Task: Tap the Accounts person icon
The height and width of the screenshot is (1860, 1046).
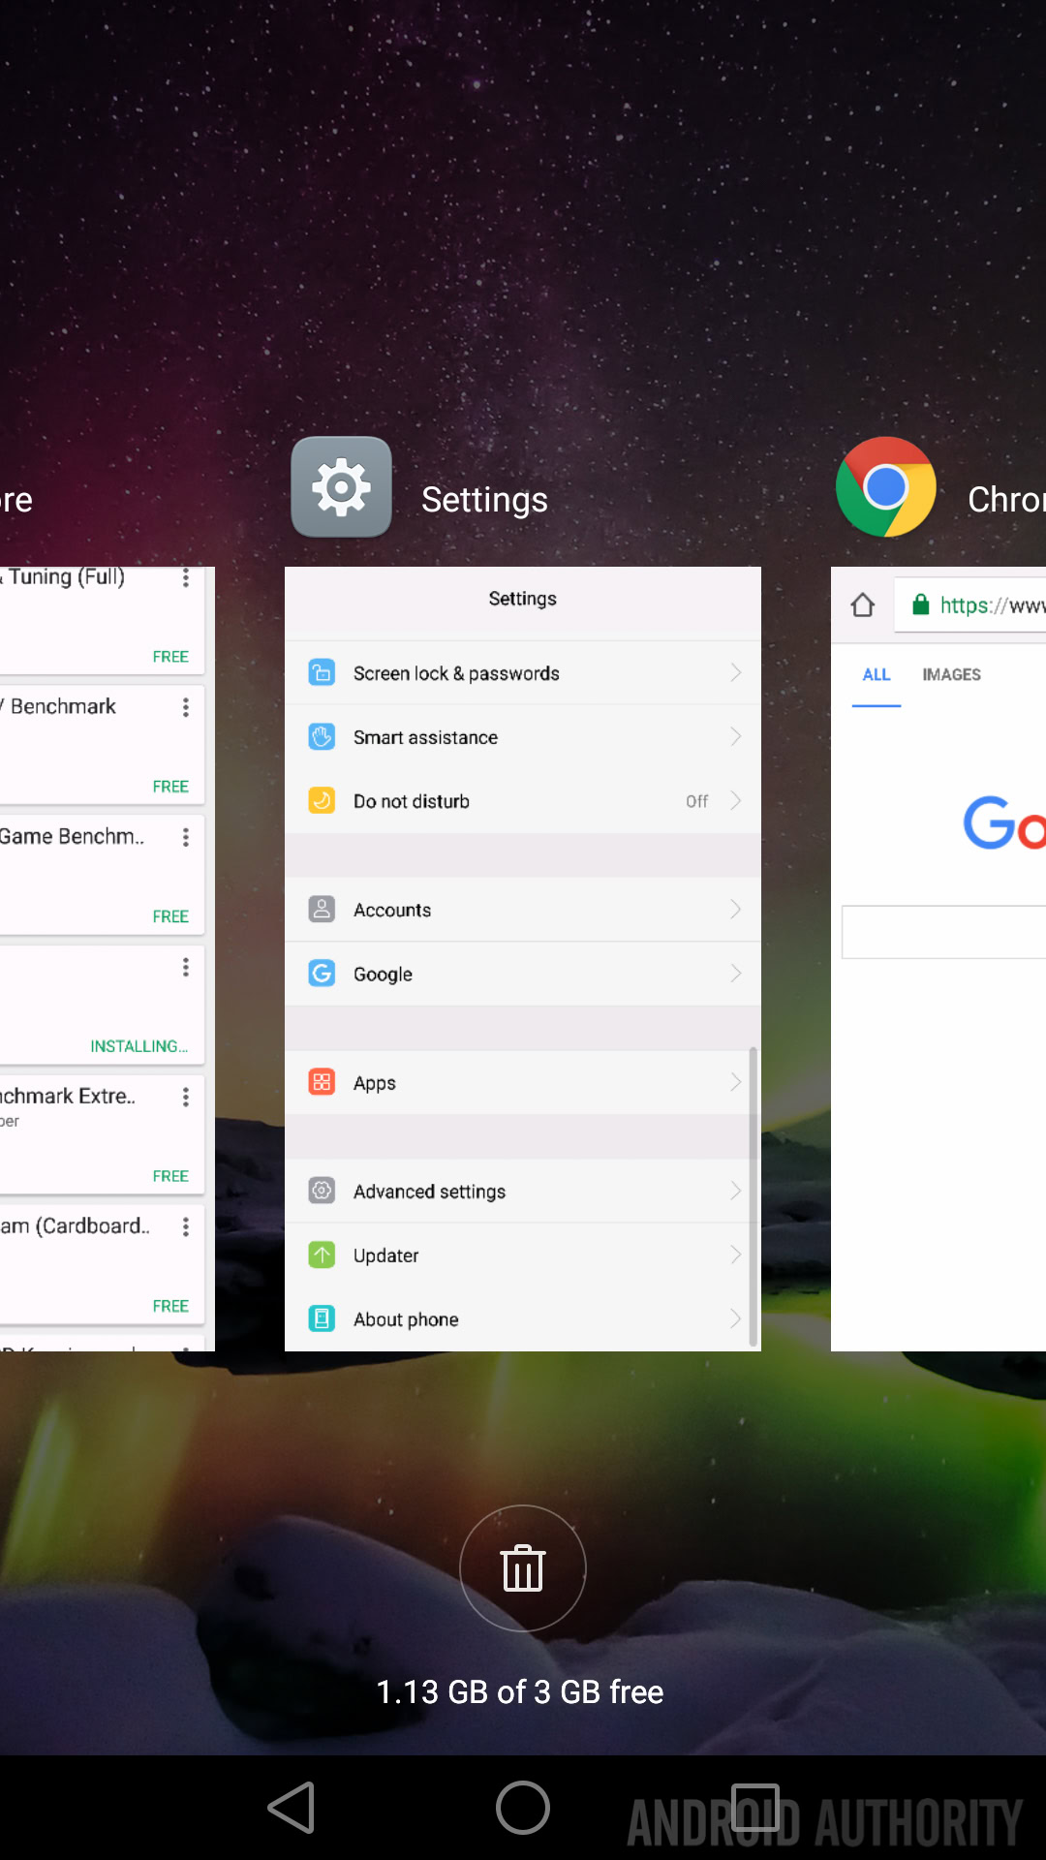Action: tap(322, 909)
